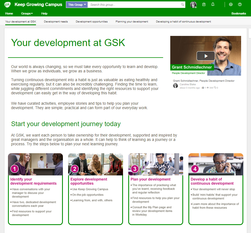Click the search magnifier icon
This screenshot has width=251, height=233.
tap(183, 4)
